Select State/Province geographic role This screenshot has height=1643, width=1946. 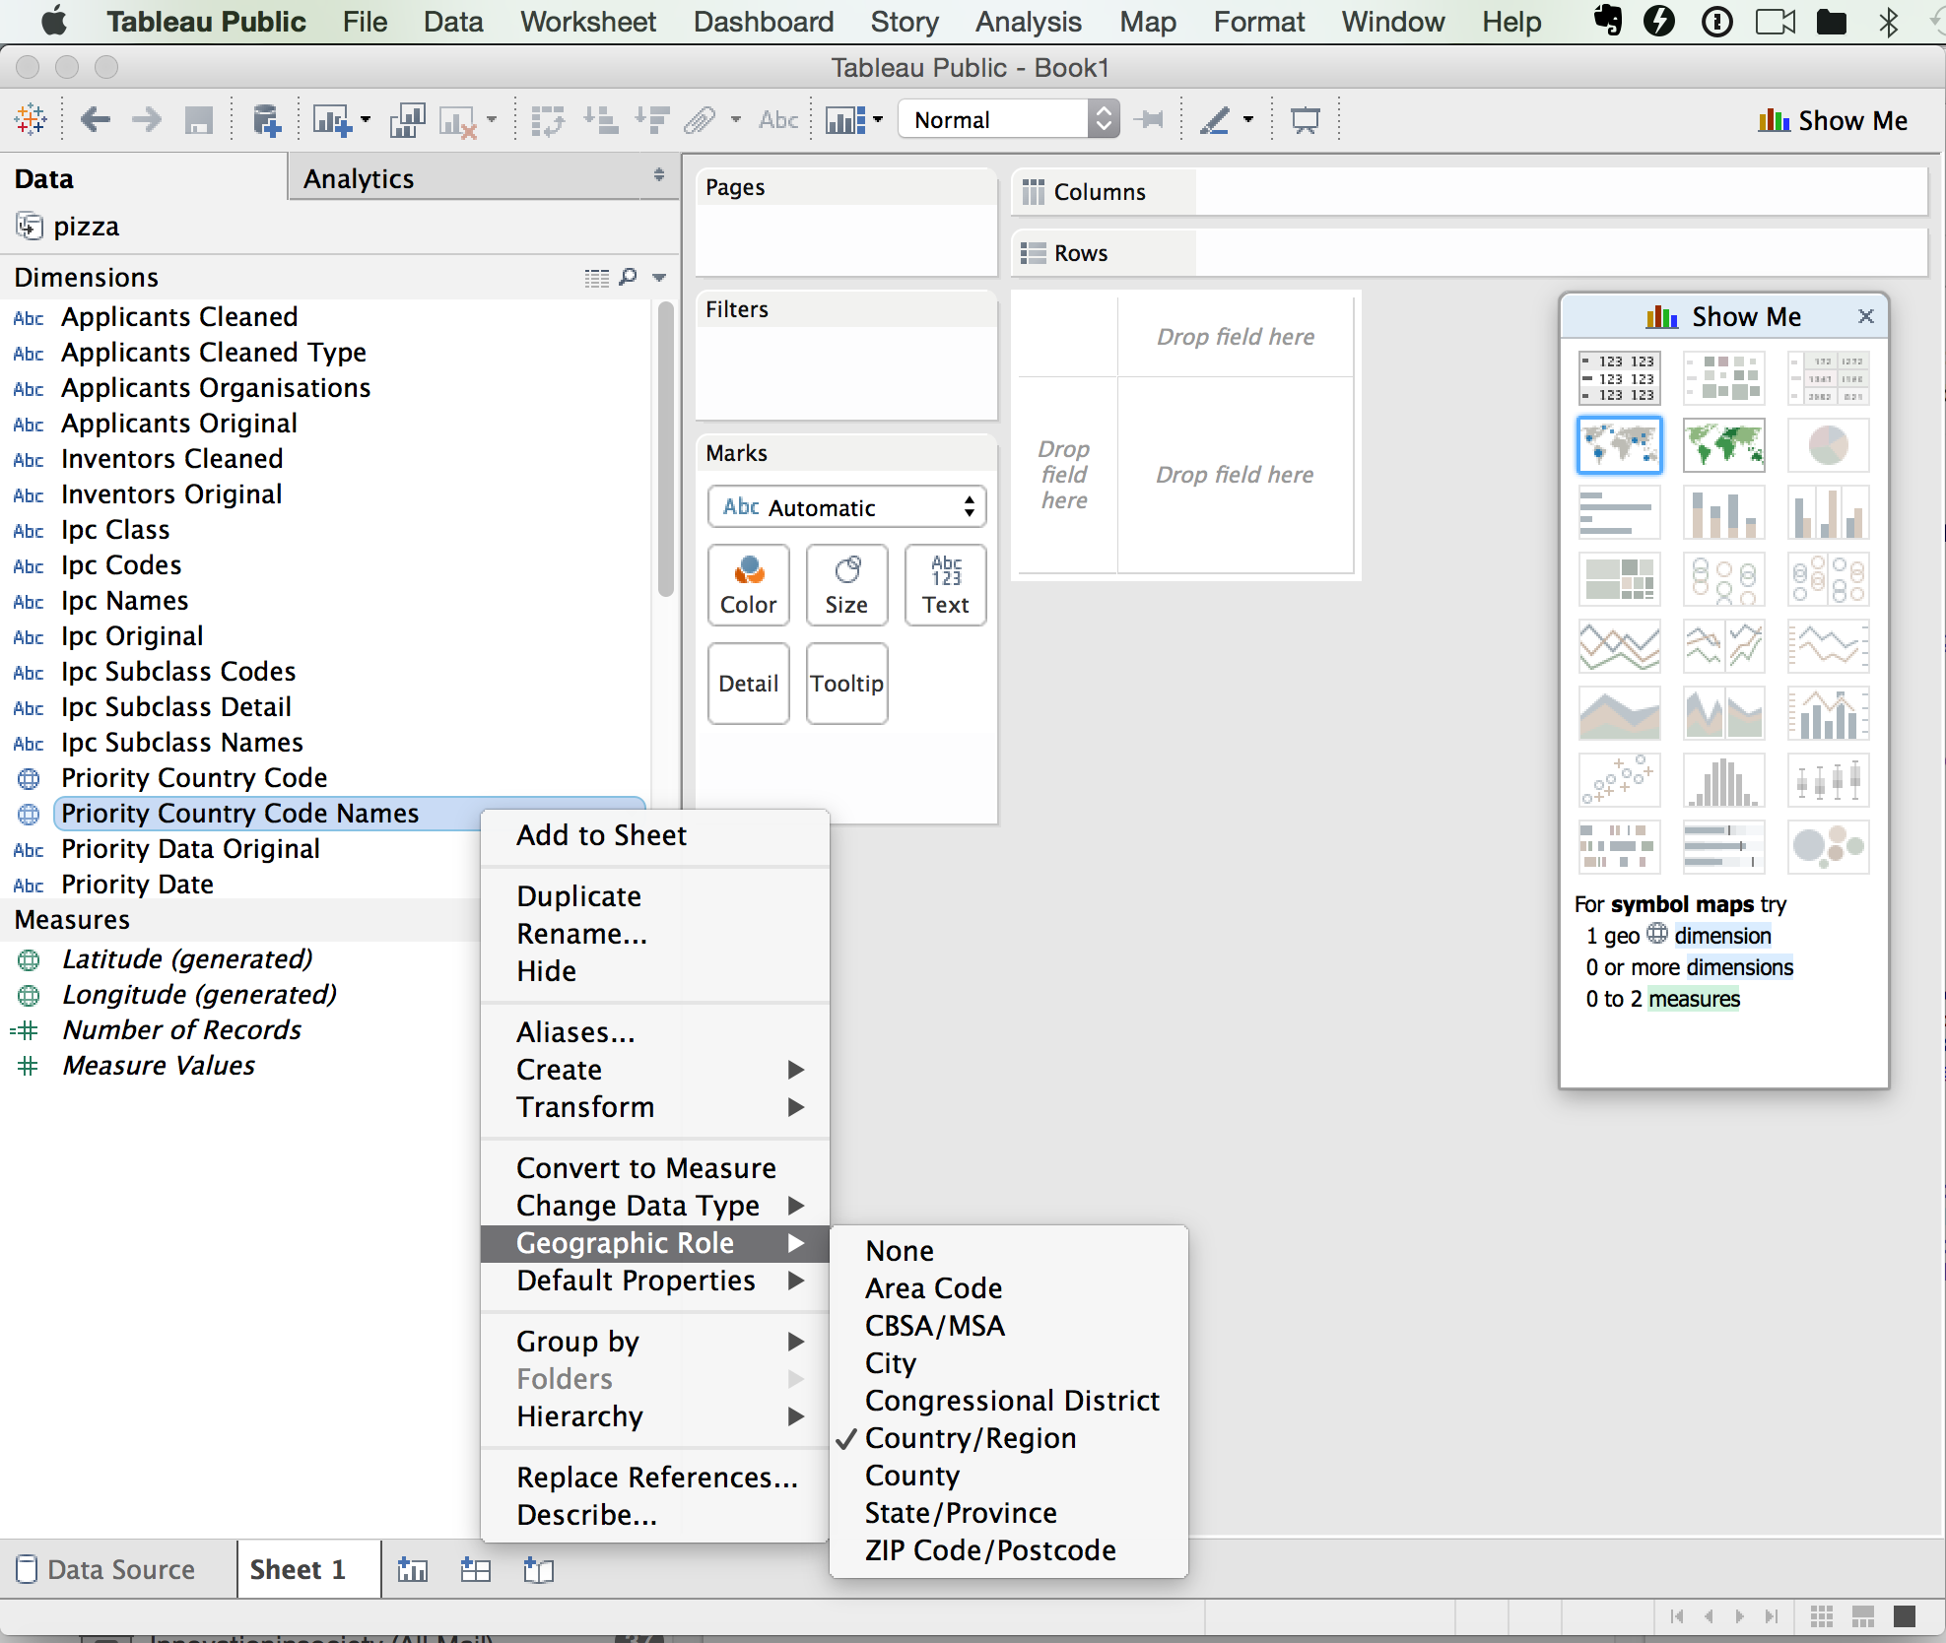1009,1513
